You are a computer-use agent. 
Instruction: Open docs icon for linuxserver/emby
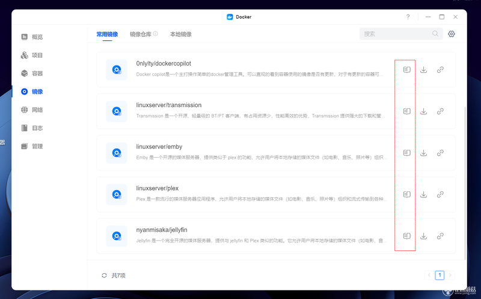pyautogui.click(x=407, y=153)
